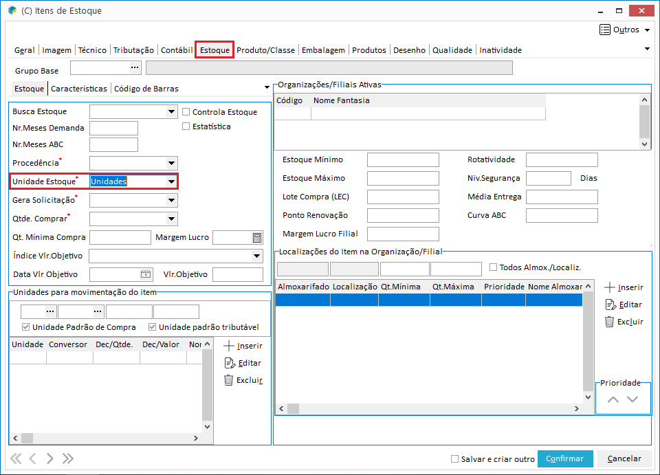Toggle Unidade padrão tributável checkbox

pos(153,327)
